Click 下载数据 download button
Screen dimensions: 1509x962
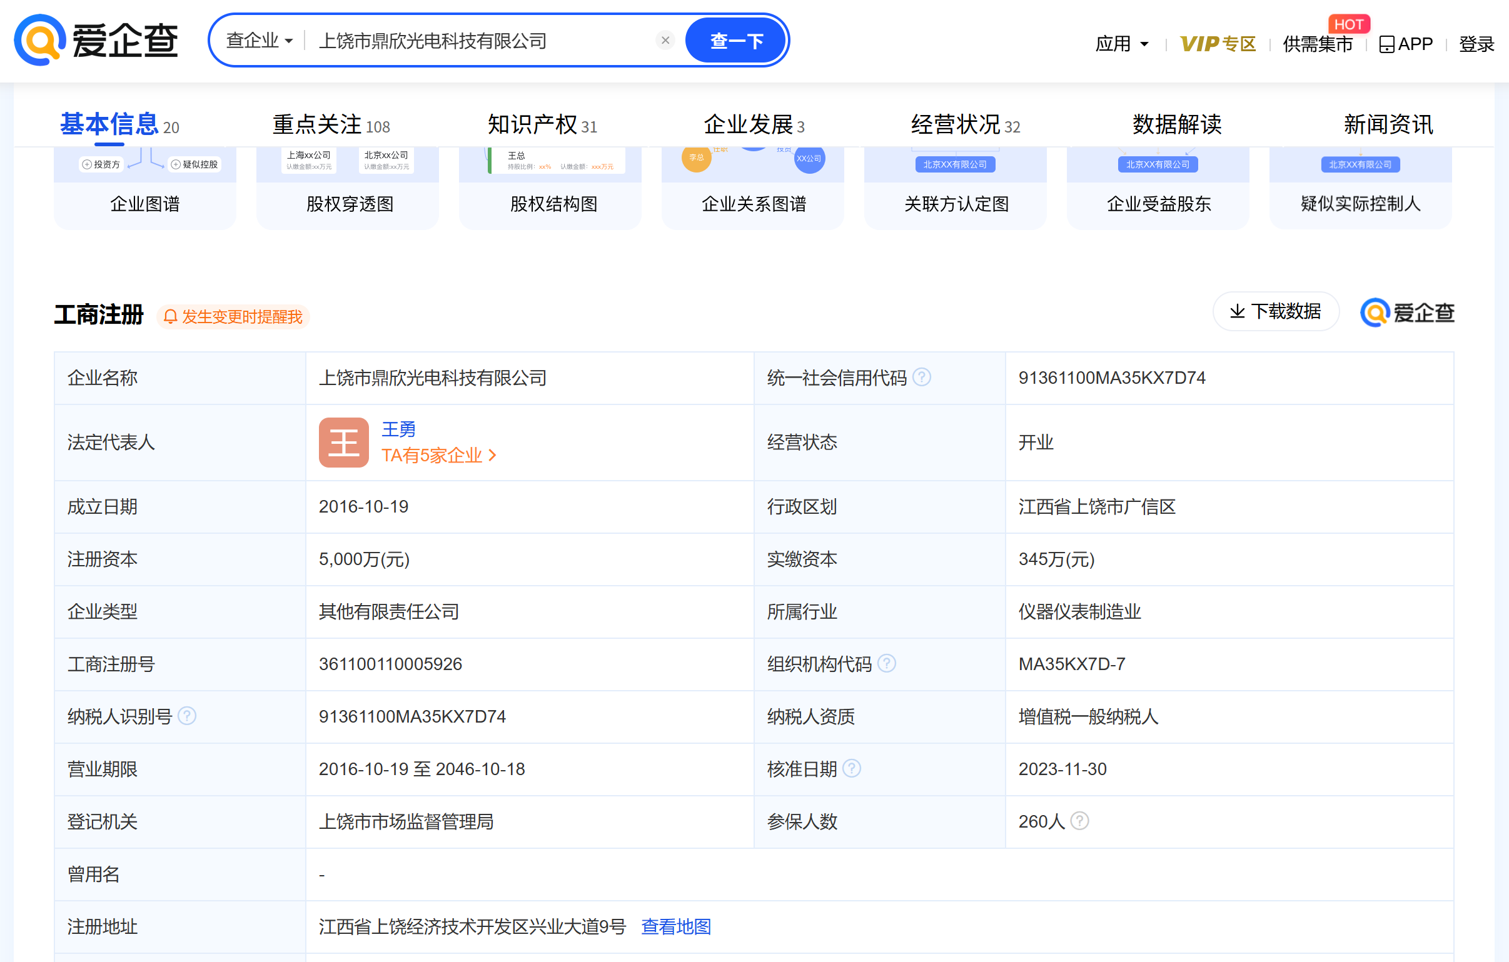[1276, 311]
